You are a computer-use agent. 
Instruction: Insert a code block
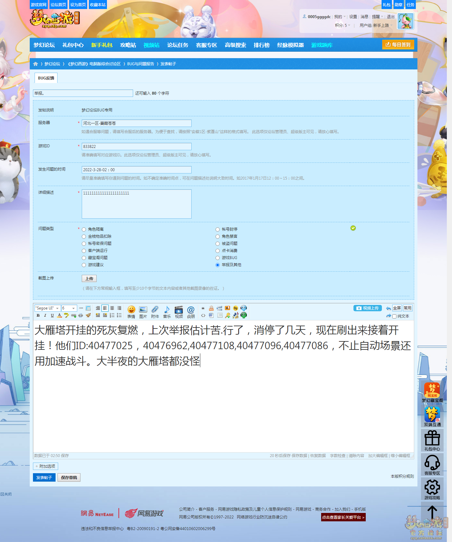tap(203, 316)
